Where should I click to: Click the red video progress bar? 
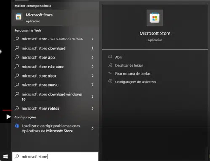7,110
